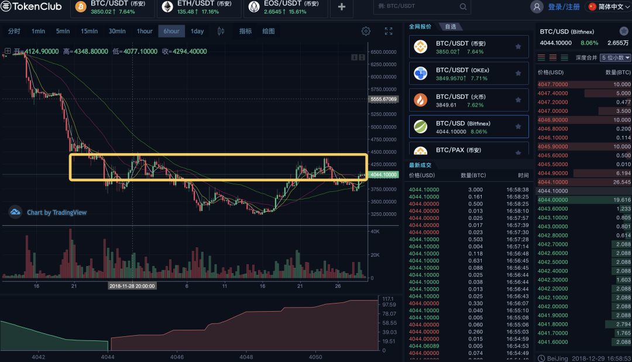
Task: Open the login/register link
Action: 564,7
